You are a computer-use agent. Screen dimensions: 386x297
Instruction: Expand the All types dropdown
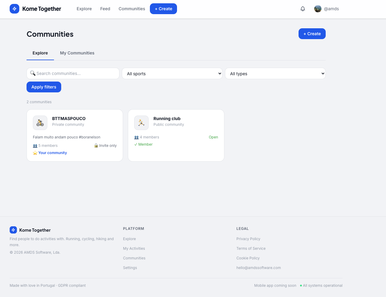point(275,73)
